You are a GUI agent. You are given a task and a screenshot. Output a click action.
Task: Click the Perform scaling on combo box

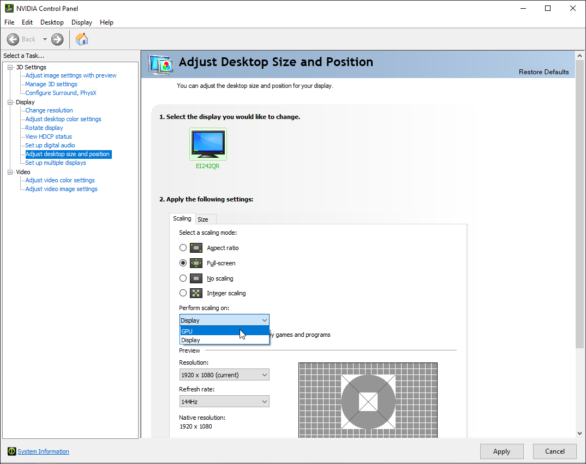tap(224, 320)
